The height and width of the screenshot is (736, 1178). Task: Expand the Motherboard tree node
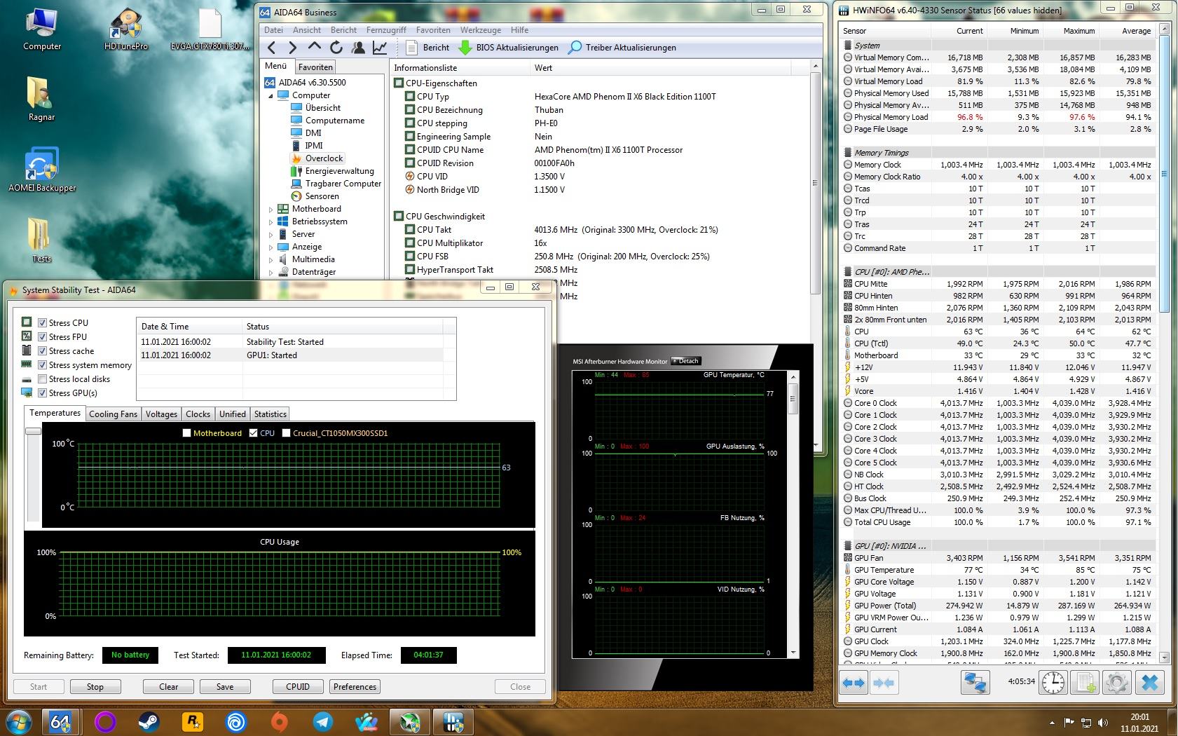click(x=270, y=209)
